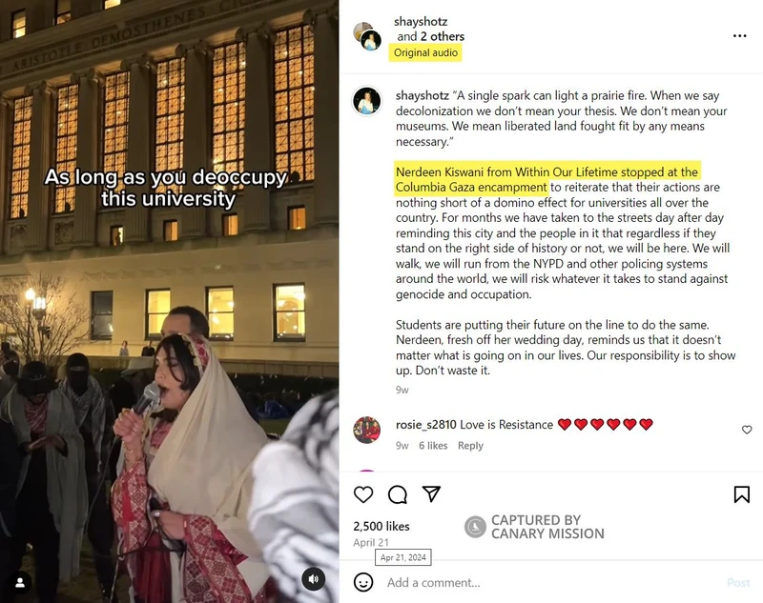Image resolution: width=763 pixels, height=603 pixels.
Task: Like the post with heart icon
Action: [363, 494]
